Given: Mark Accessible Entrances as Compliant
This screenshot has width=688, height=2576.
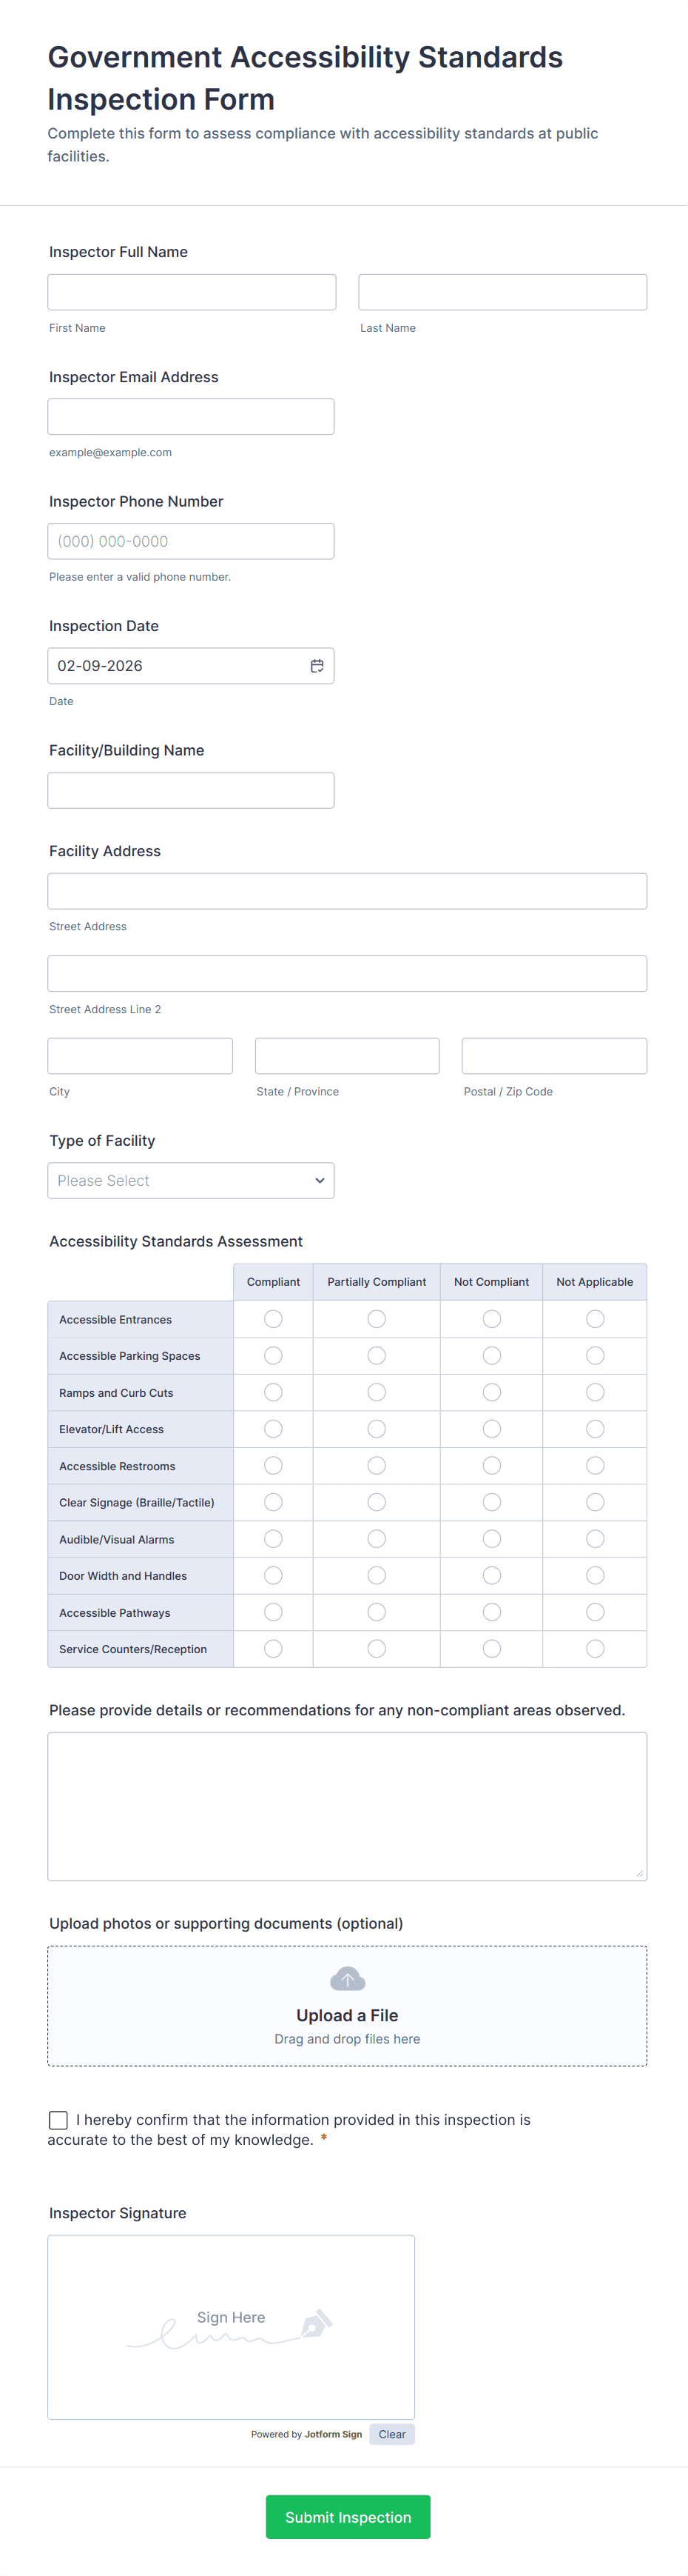Looking at the screenshot, I should [272, 1319].
